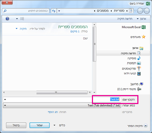Viewport: 152px width, 133px height.
Task: Click the document icon in the address bar
Action: tap(131, 11)
